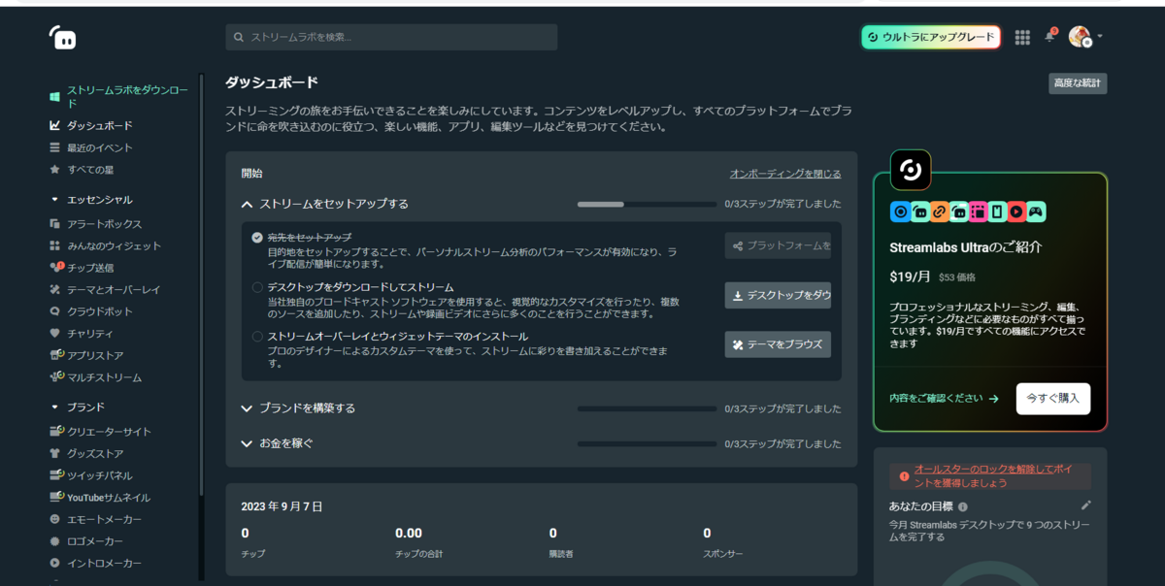Click the ブランドを構築する progress bar
1165x586 pixels.
(x=647, y=408)
